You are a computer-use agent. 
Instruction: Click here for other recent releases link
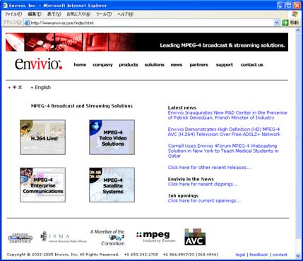(209, 168)
